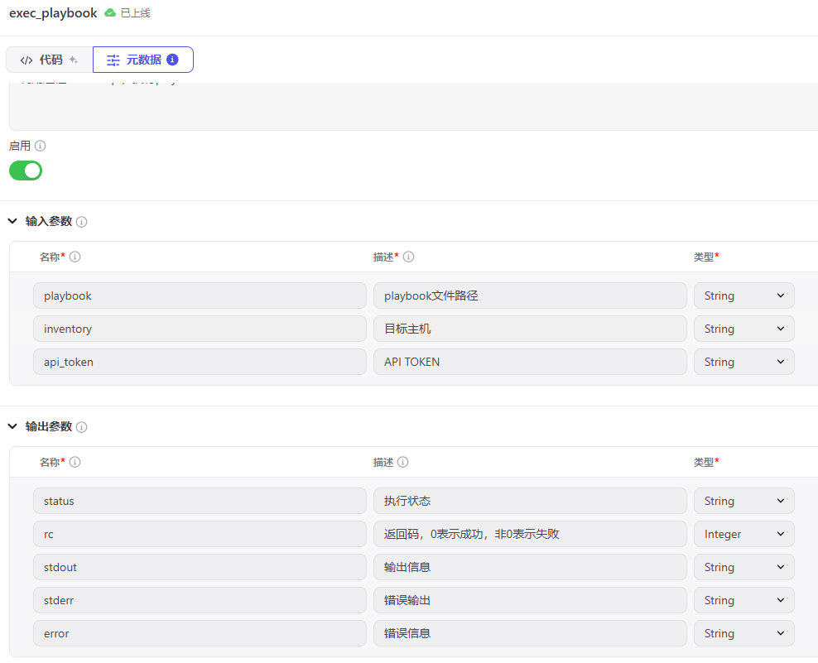The width and height of the screenshot is (818, 663).
Task: Click the sparkle icon beside 代码
Action: click(74, 60)
